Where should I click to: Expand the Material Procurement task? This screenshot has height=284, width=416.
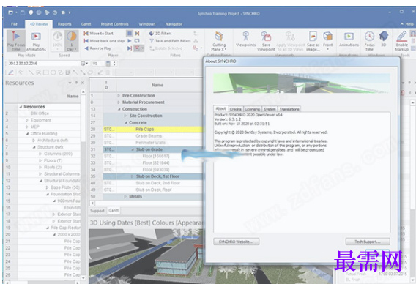click(119, 102)
